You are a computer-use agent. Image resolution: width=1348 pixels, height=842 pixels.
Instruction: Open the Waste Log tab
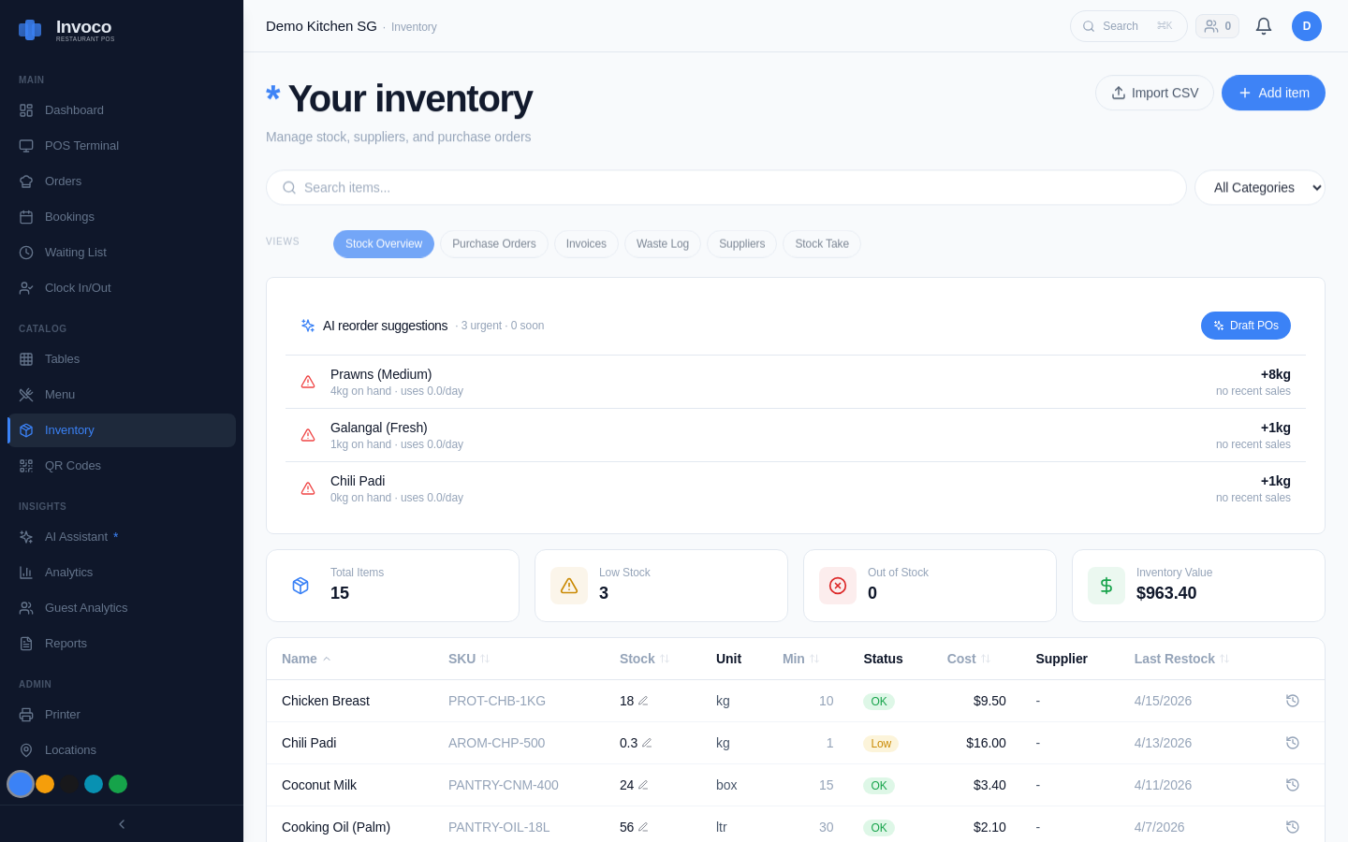tap(662, 243)
